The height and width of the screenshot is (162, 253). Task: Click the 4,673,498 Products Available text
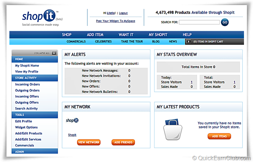tap(195, 12)
